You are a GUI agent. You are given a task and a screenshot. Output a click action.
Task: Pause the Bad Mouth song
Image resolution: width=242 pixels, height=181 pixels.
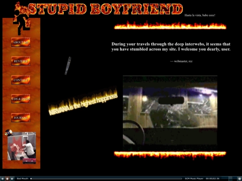pos(7,179)
